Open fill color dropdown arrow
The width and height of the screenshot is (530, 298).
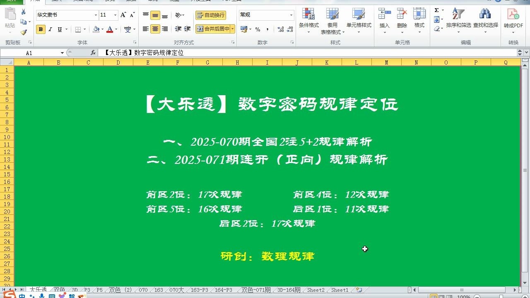[x=102, y=29]
